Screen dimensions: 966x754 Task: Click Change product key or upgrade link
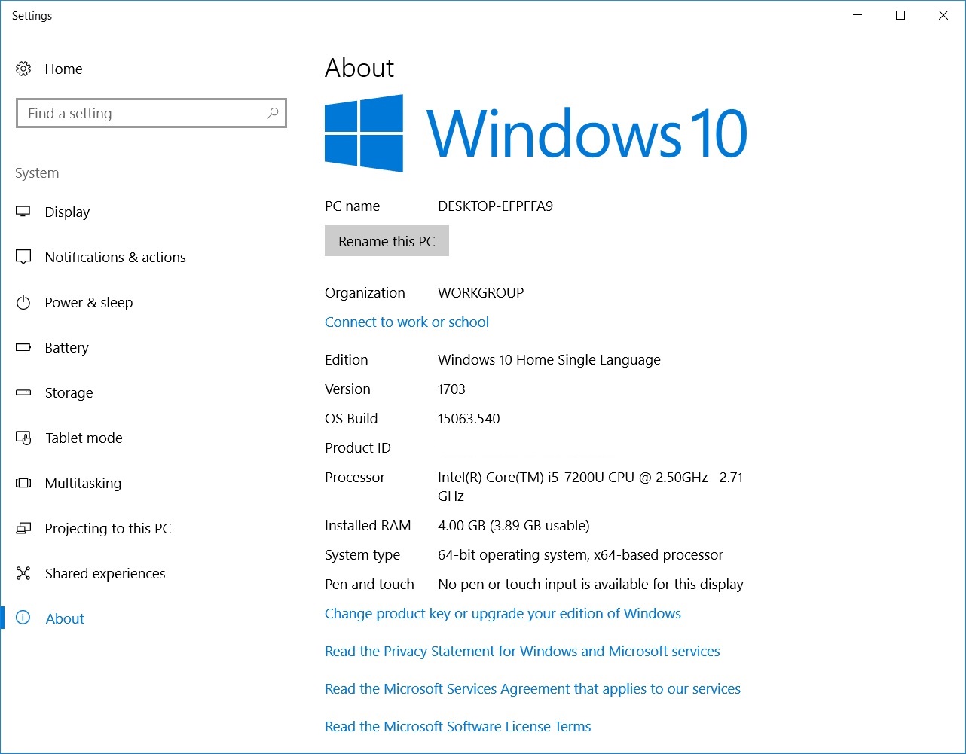503,613
